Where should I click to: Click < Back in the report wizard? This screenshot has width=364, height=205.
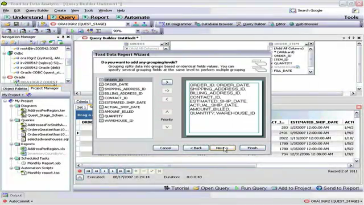tap(196, 148)
